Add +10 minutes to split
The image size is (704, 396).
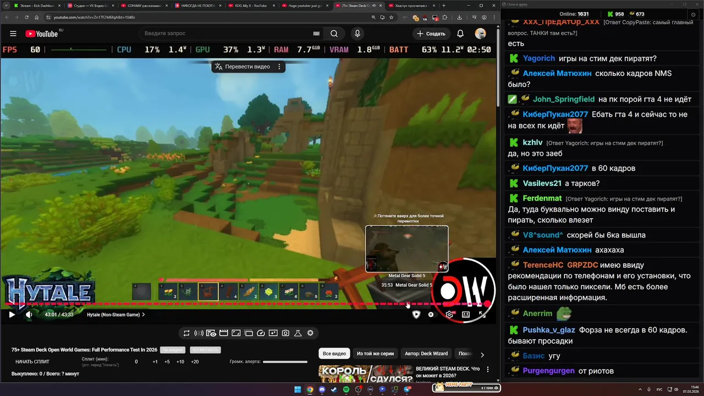(180, 362)
